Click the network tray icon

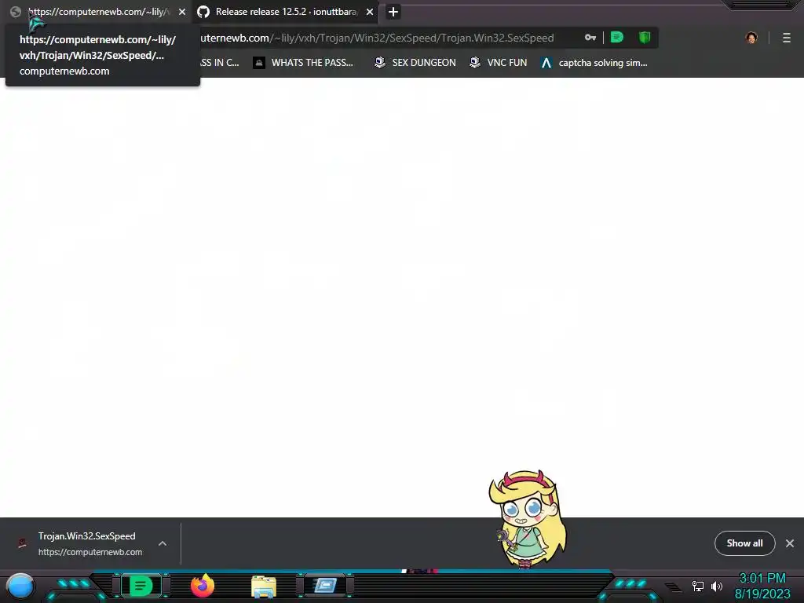tap(698, 586)
